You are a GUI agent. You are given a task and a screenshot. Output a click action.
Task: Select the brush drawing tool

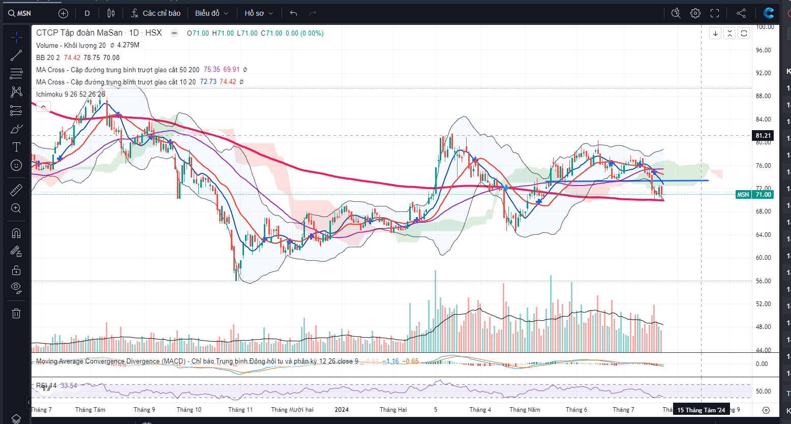point(16,129)
